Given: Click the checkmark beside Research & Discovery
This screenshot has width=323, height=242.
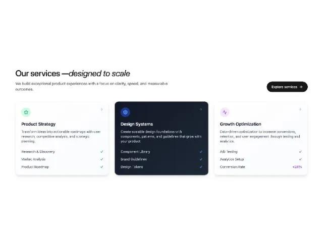Looking at the screenshot, I should tap(101, 152).
